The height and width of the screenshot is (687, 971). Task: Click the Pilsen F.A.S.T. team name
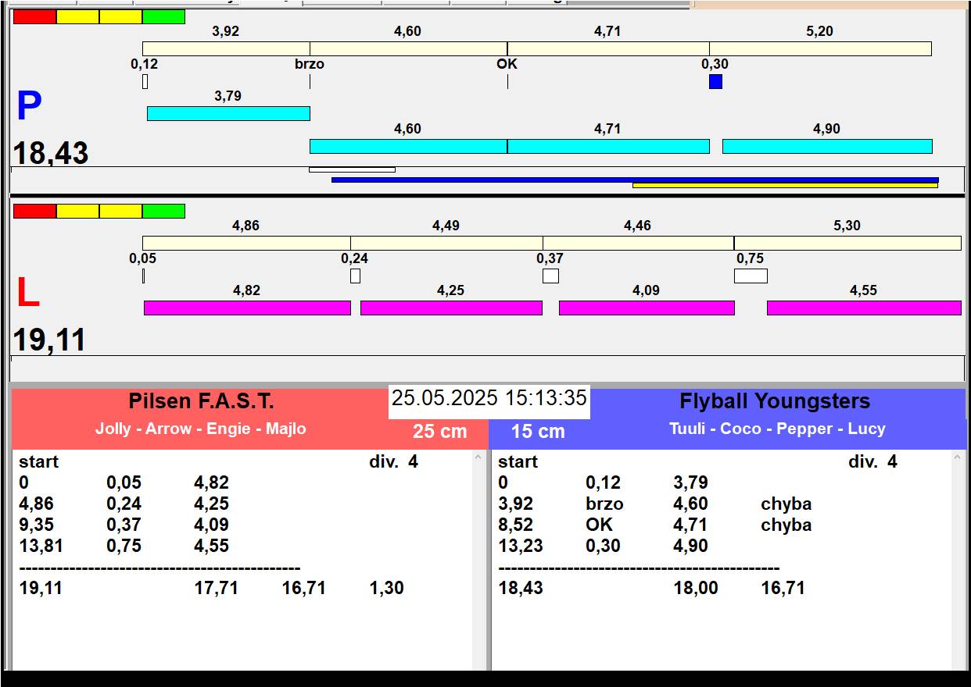pos(202,401)
